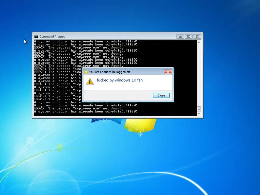Click the Command Prompt scrollbar thumb
This screenshot has width=260, height=195.
199,109
